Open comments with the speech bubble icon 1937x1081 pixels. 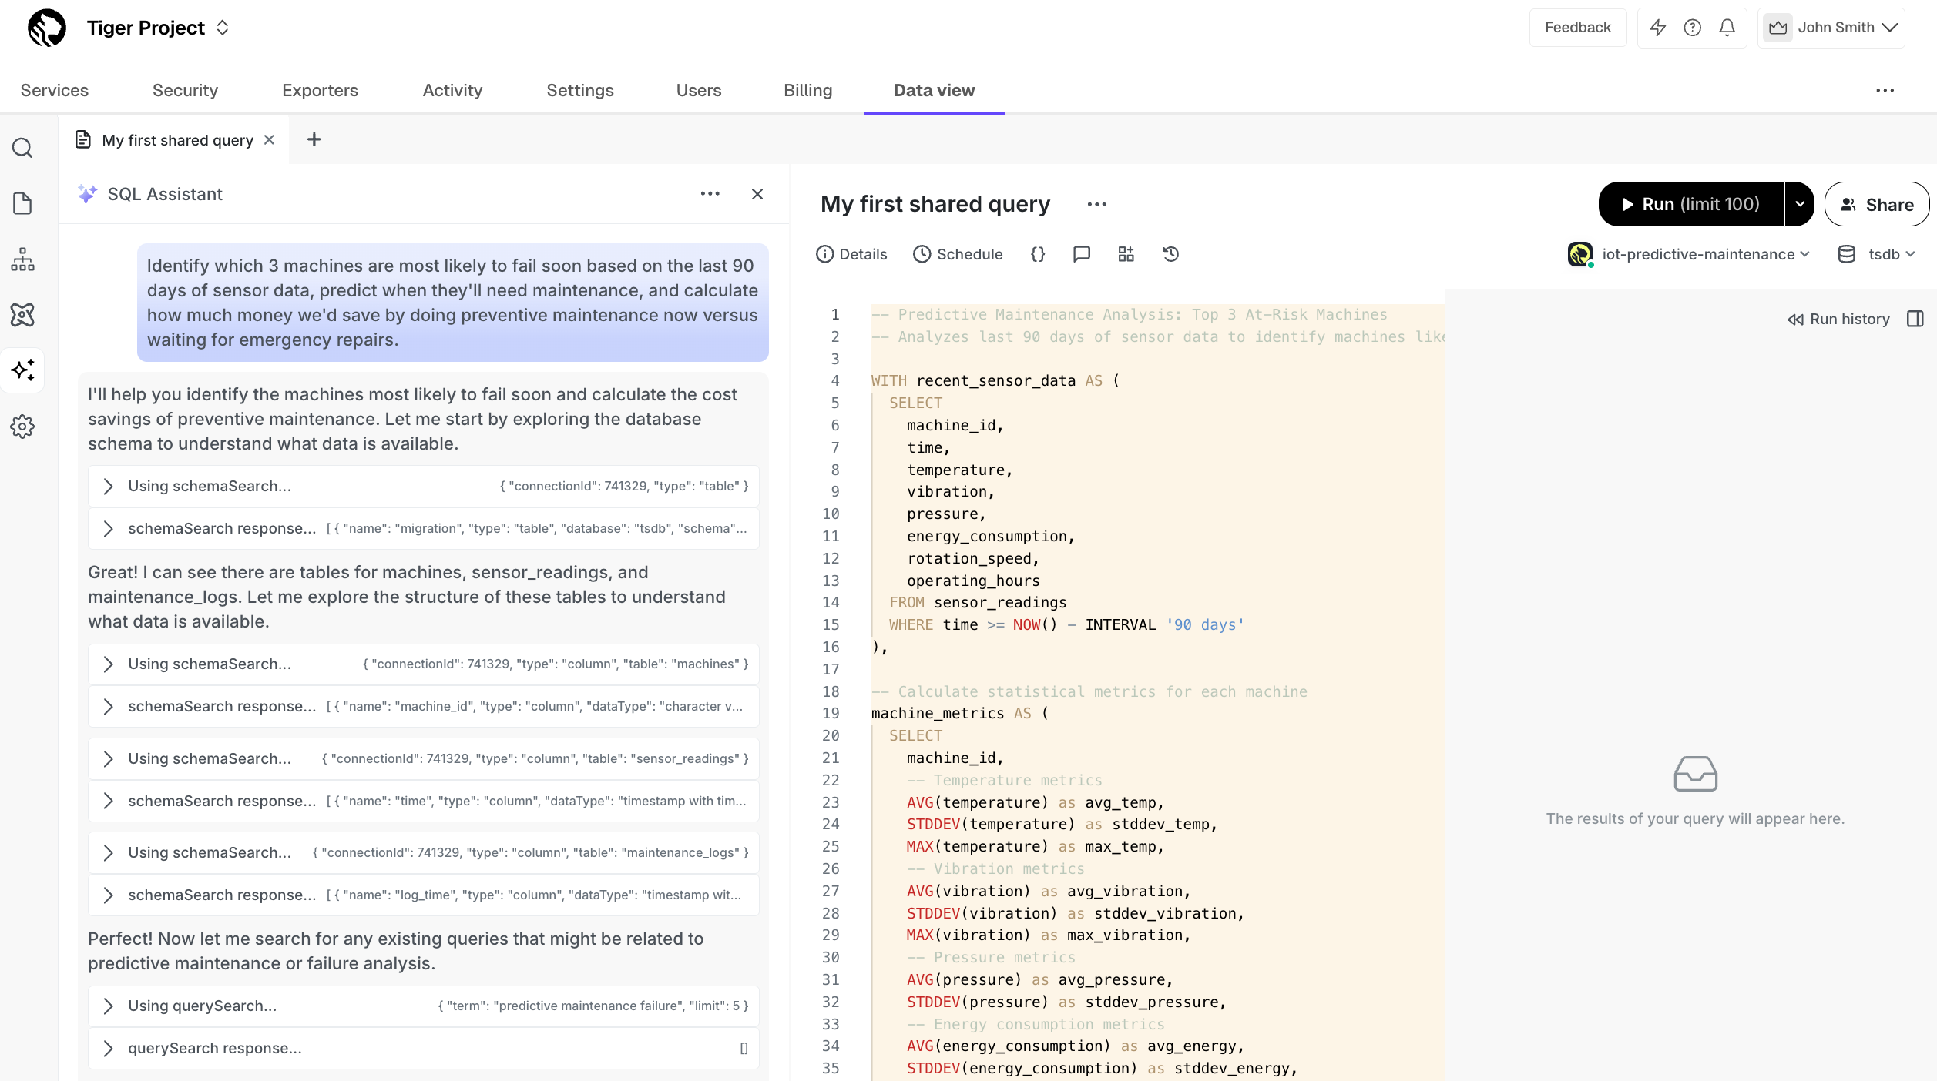coord(1082,254)
